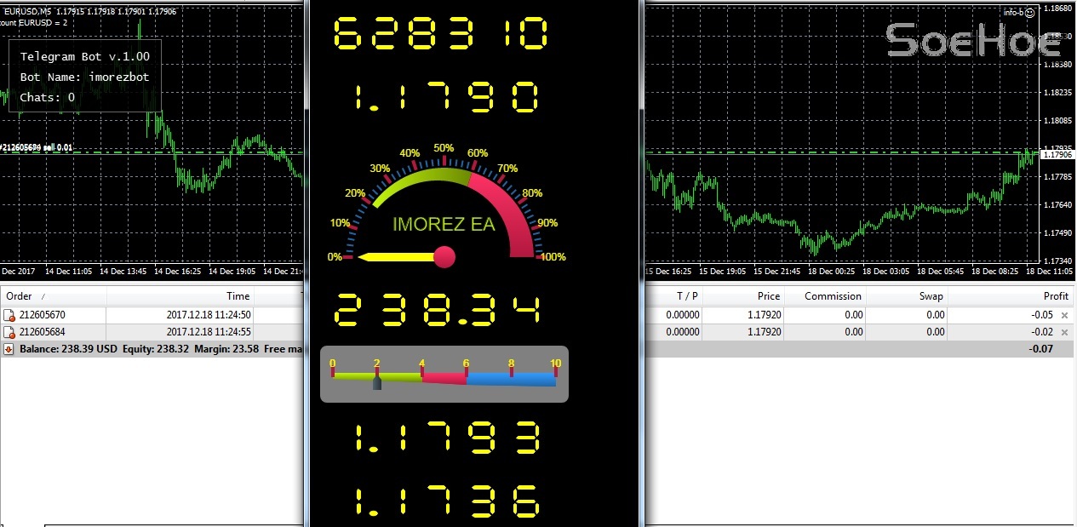Click the Profit column header

coord(1056,296)
